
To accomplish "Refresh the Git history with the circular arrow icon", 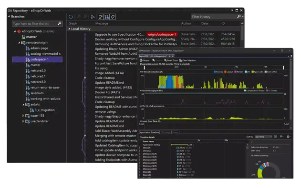I will 71,17.
